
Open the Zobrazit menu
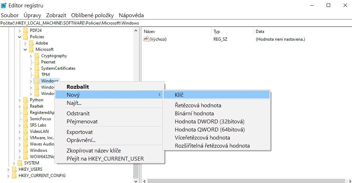[56, 15]
